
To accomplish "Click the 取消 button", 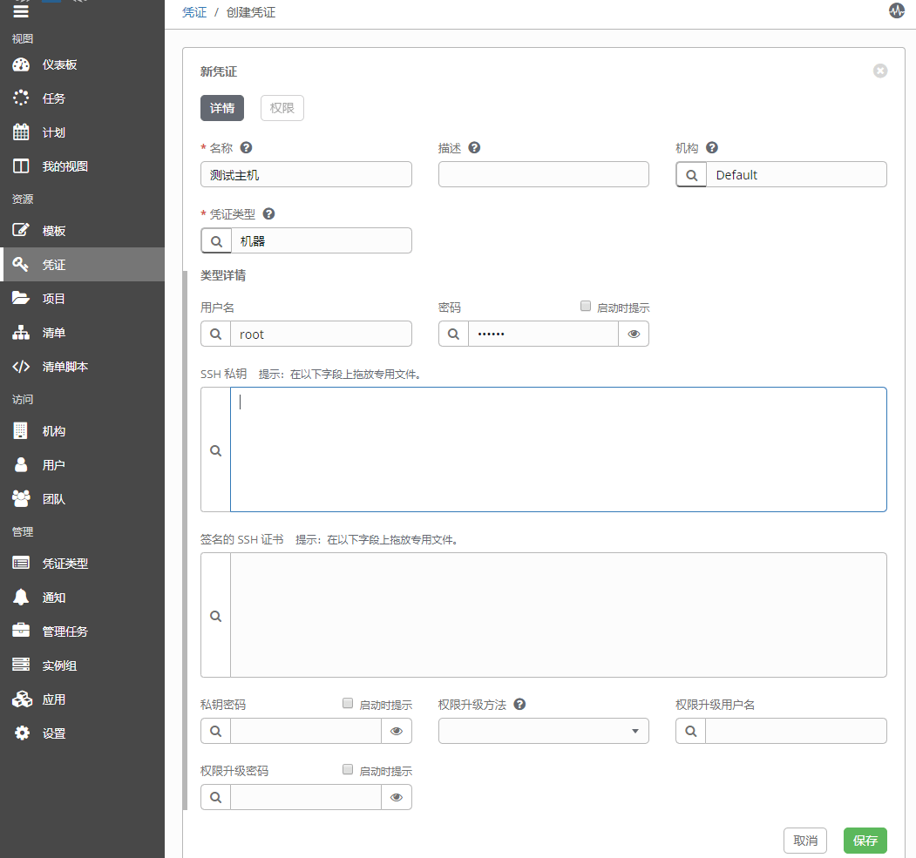I will (x=804, y=841).
